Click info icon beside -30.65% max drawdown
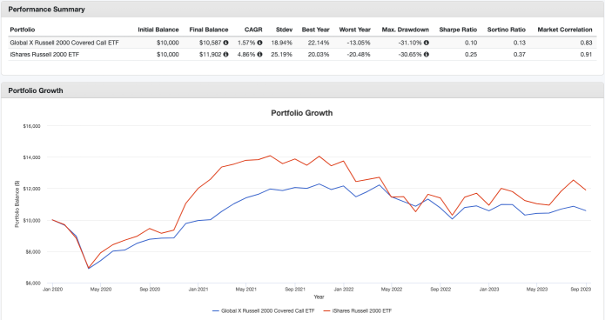The width and height of the screenshot is (605, 320). pos(427,55)
